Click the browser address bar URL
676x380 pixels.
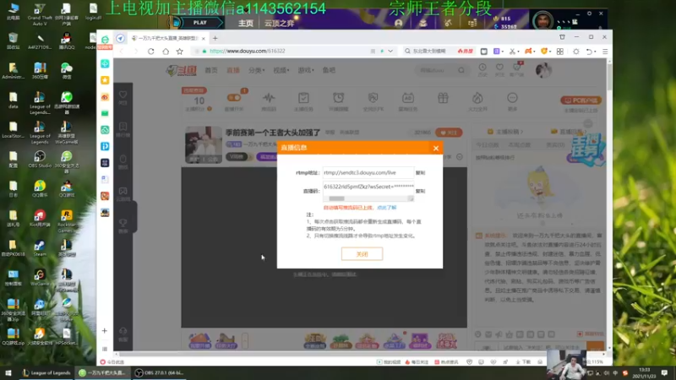(247, 51)
